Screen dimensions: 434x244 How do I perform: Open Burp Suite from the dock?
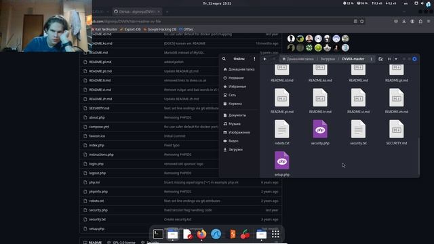click(x=233, y=235)
